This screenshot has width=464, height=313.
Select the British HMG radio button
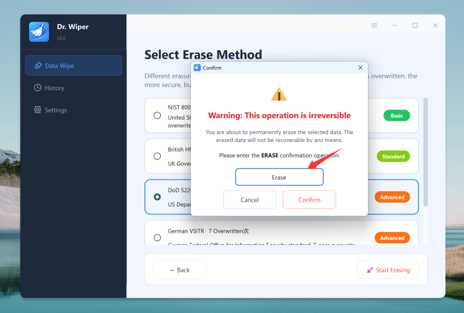pyautogui.click(x=157, y=156)
